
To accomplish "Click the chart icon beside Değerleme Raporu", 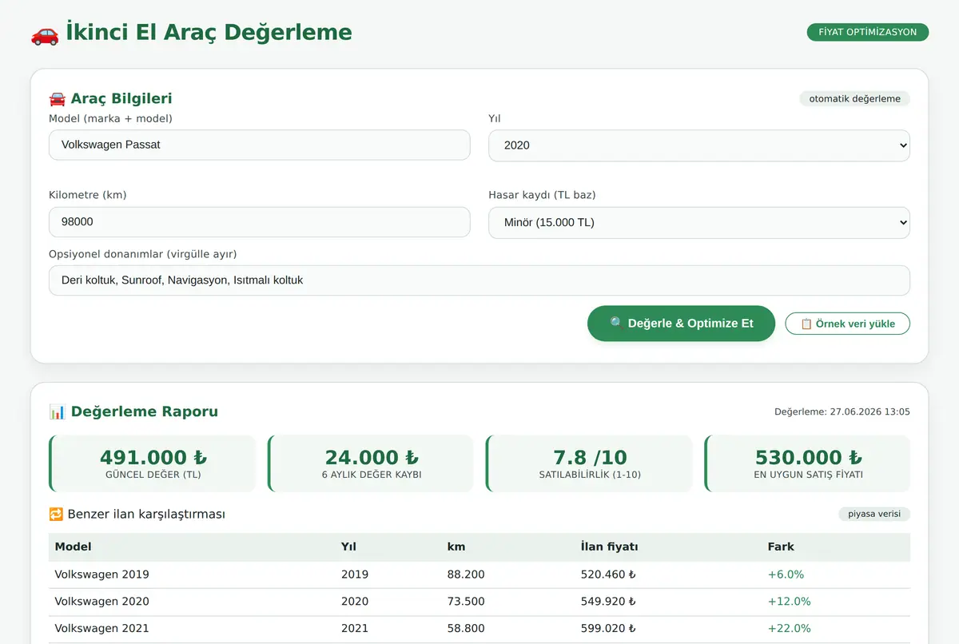I will coord(58,411).
